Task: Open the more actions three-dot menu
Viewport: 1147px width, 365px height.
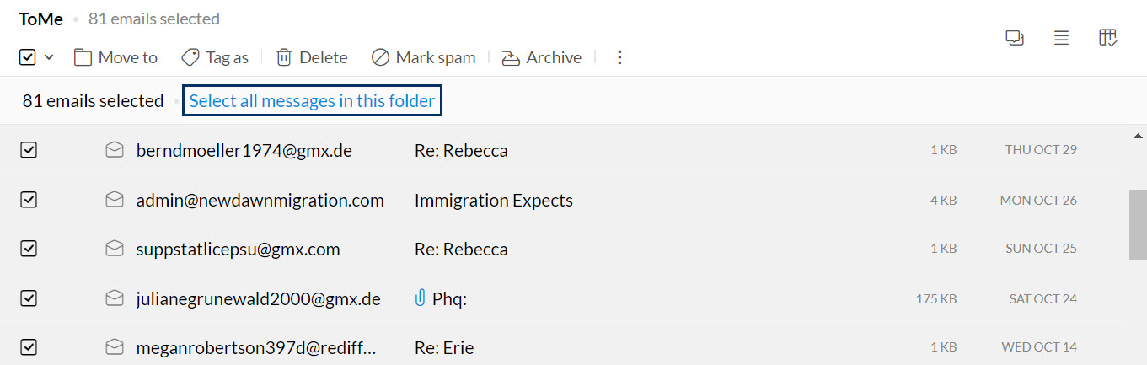Action: pos(619,57)
